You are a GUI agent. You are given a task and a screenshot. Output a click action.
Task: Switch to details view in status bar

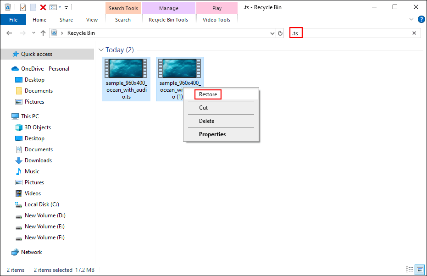[410, 270]
